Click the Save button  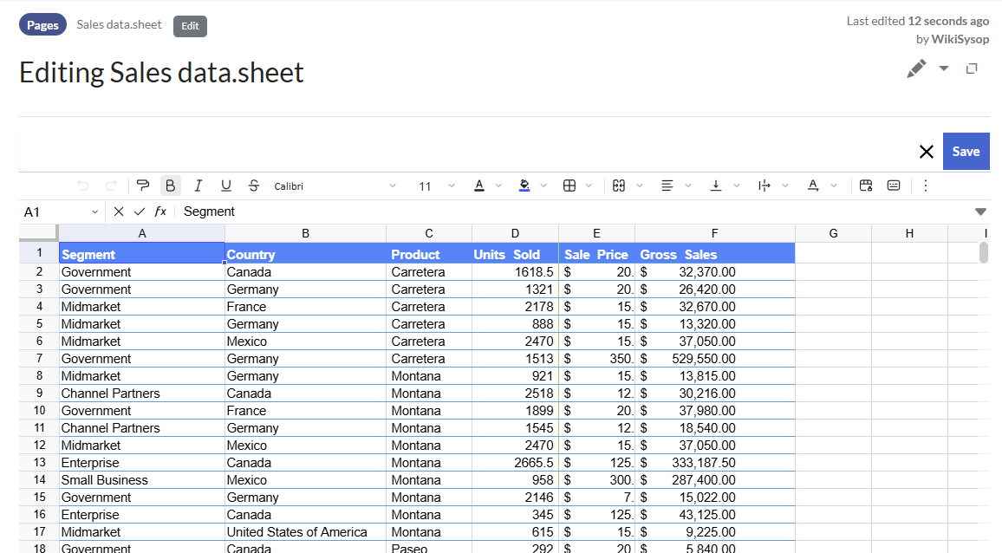pyautogui.click(x=966, y=151)
